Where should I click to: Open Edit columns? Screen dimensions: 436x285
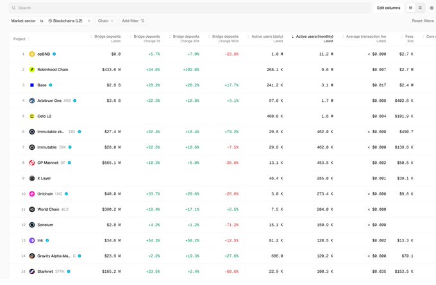(x=389, y=8)
